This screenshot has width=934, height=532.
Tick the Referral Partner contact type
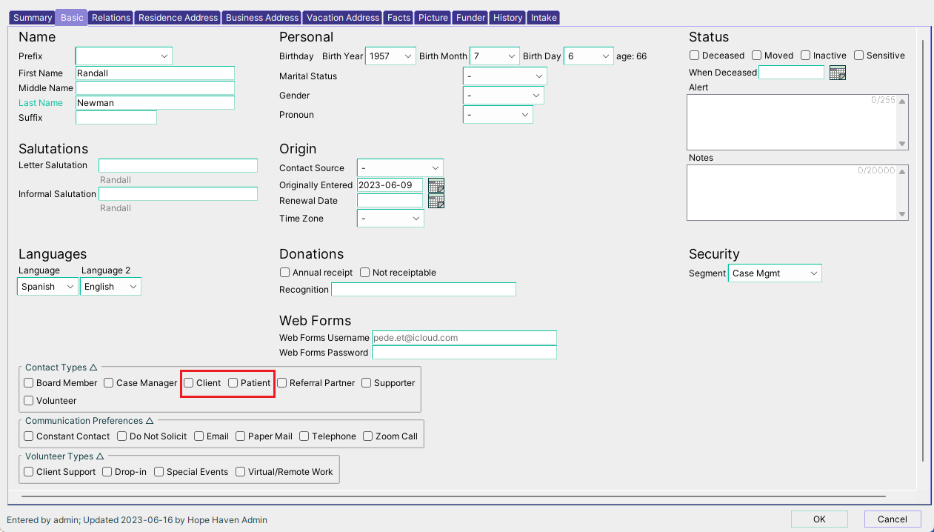282,383
